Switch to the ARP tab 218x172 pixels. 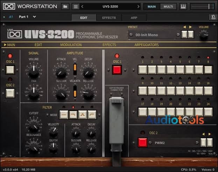(134, 17)
